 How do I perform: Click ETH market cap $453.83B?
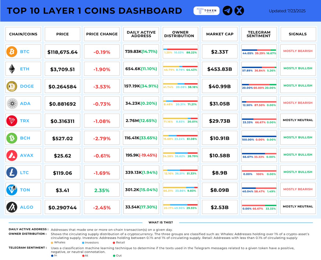tap(220, 70)
